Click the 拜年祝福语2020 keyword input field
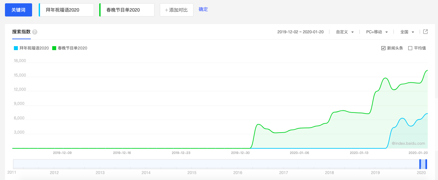Viewport: 438px width, 180px height. click(66, 10)
